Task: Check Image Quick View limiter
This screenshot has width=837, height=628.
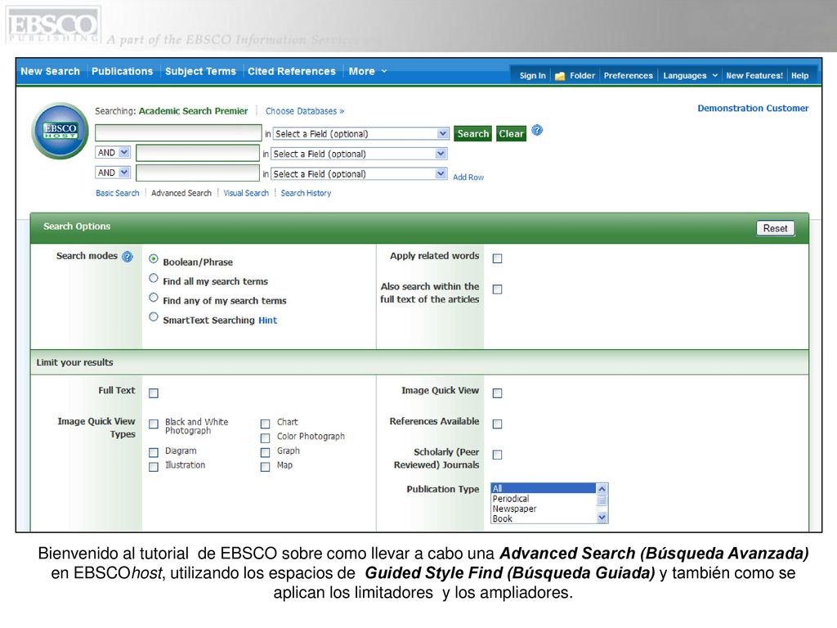Action: pyautogui.click(x=498, y=393)
